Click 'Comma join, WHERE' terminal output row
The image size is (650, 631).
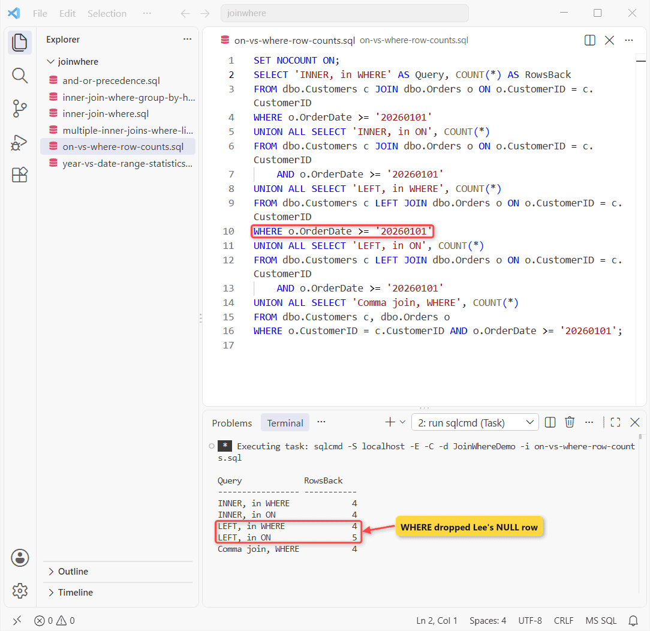pyautogui.click(x=287, y=549)
